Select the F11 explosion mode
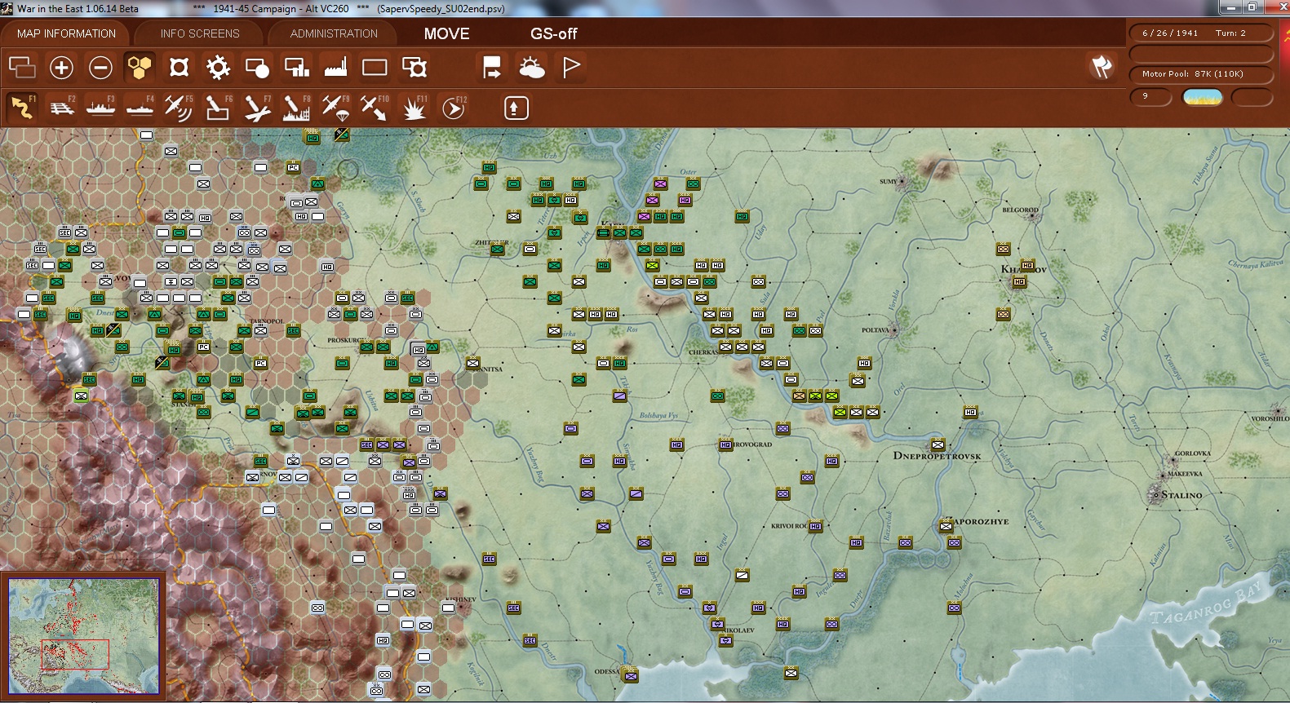 click(414, 108)
